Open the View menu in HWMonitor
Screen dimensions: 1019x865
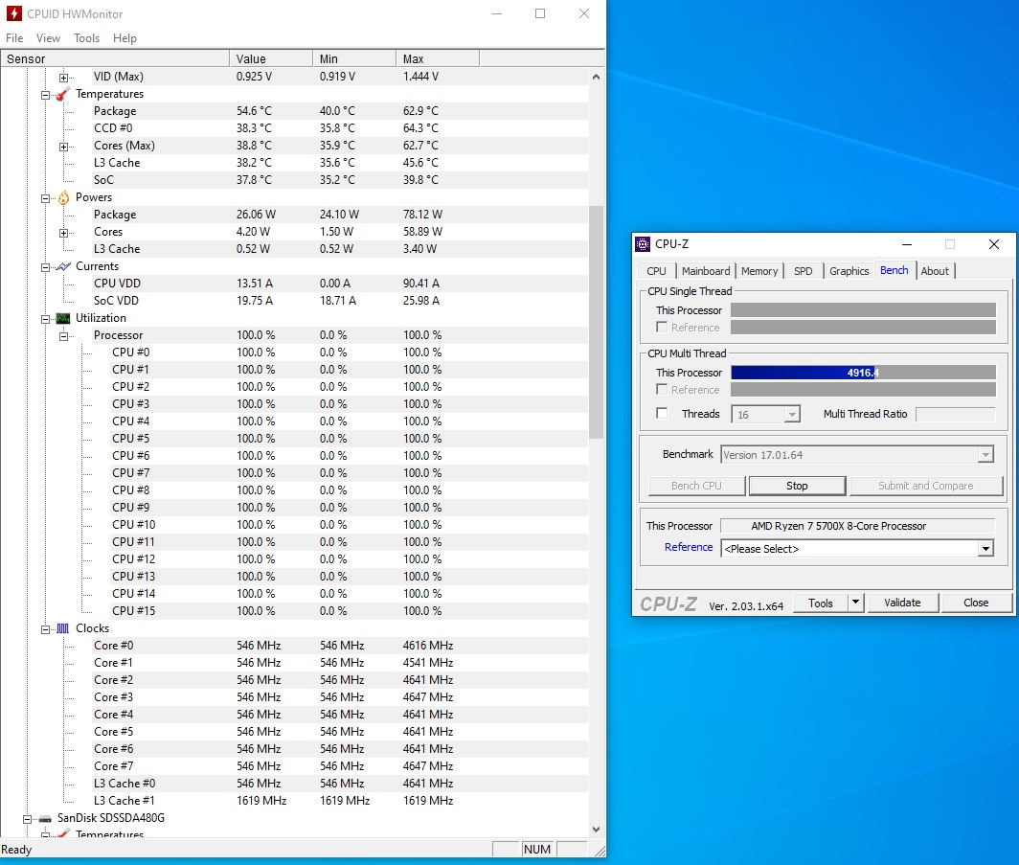click(x=48, y=38)
